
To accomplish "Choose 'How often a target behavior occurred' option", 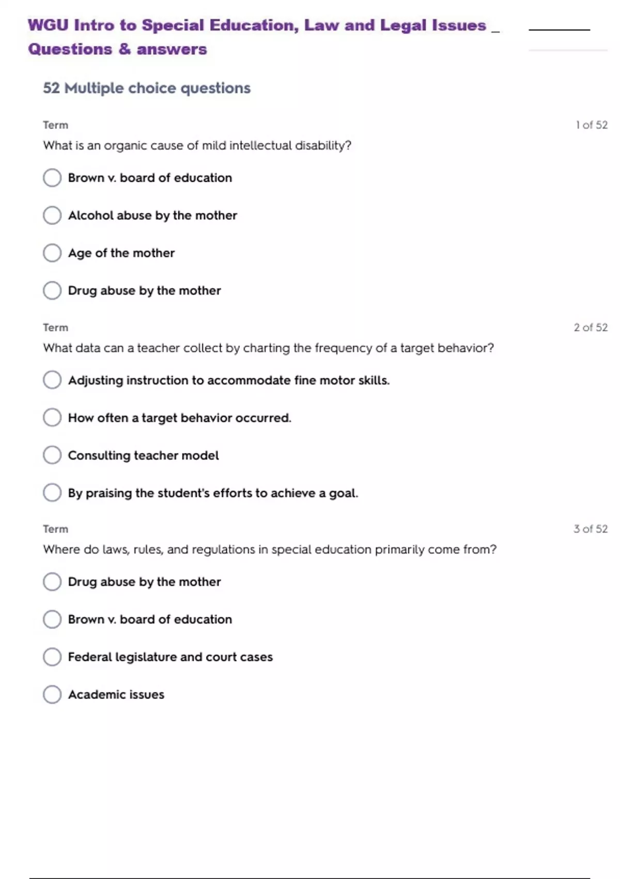I will point(52,418).
